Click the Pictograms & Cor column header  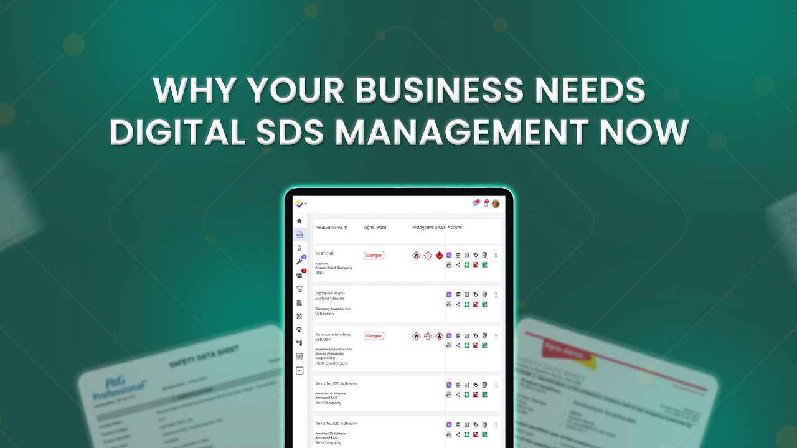(428, 228)
